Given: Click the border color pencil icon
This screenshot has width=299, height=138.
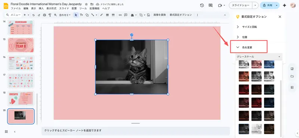Looking at the screenshot, I should pos(101,15).
